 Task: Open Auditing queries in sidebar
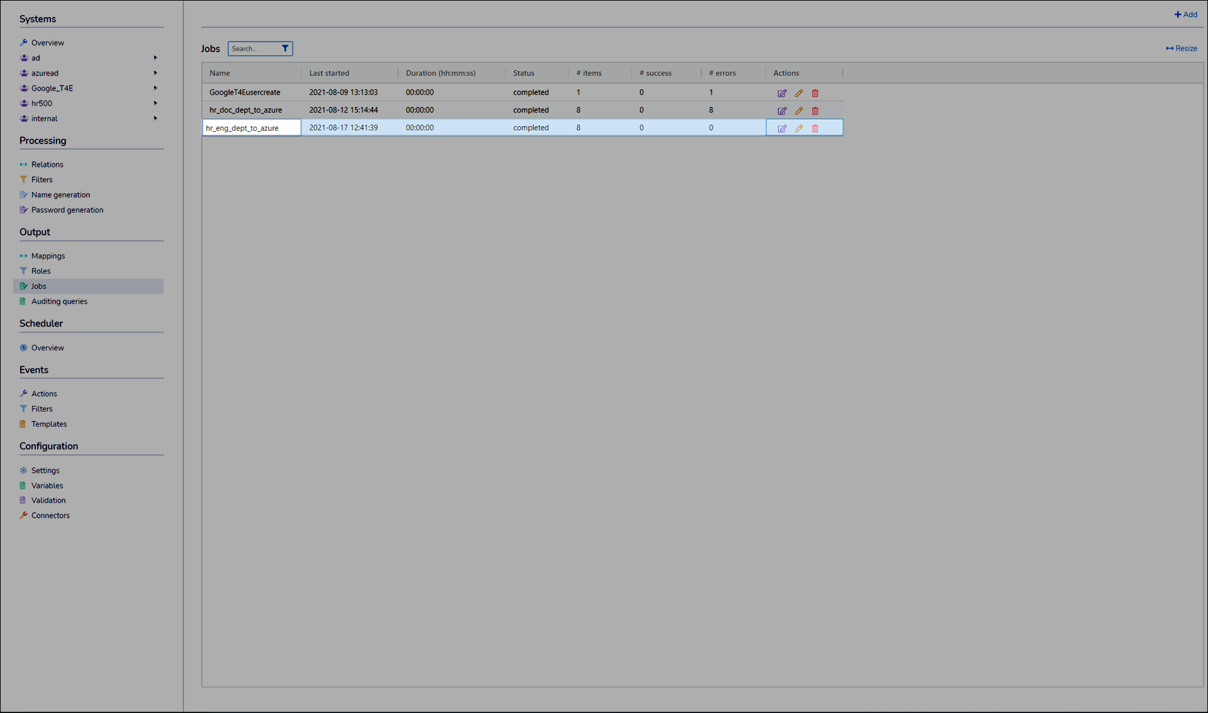click(x=59, y=301)
